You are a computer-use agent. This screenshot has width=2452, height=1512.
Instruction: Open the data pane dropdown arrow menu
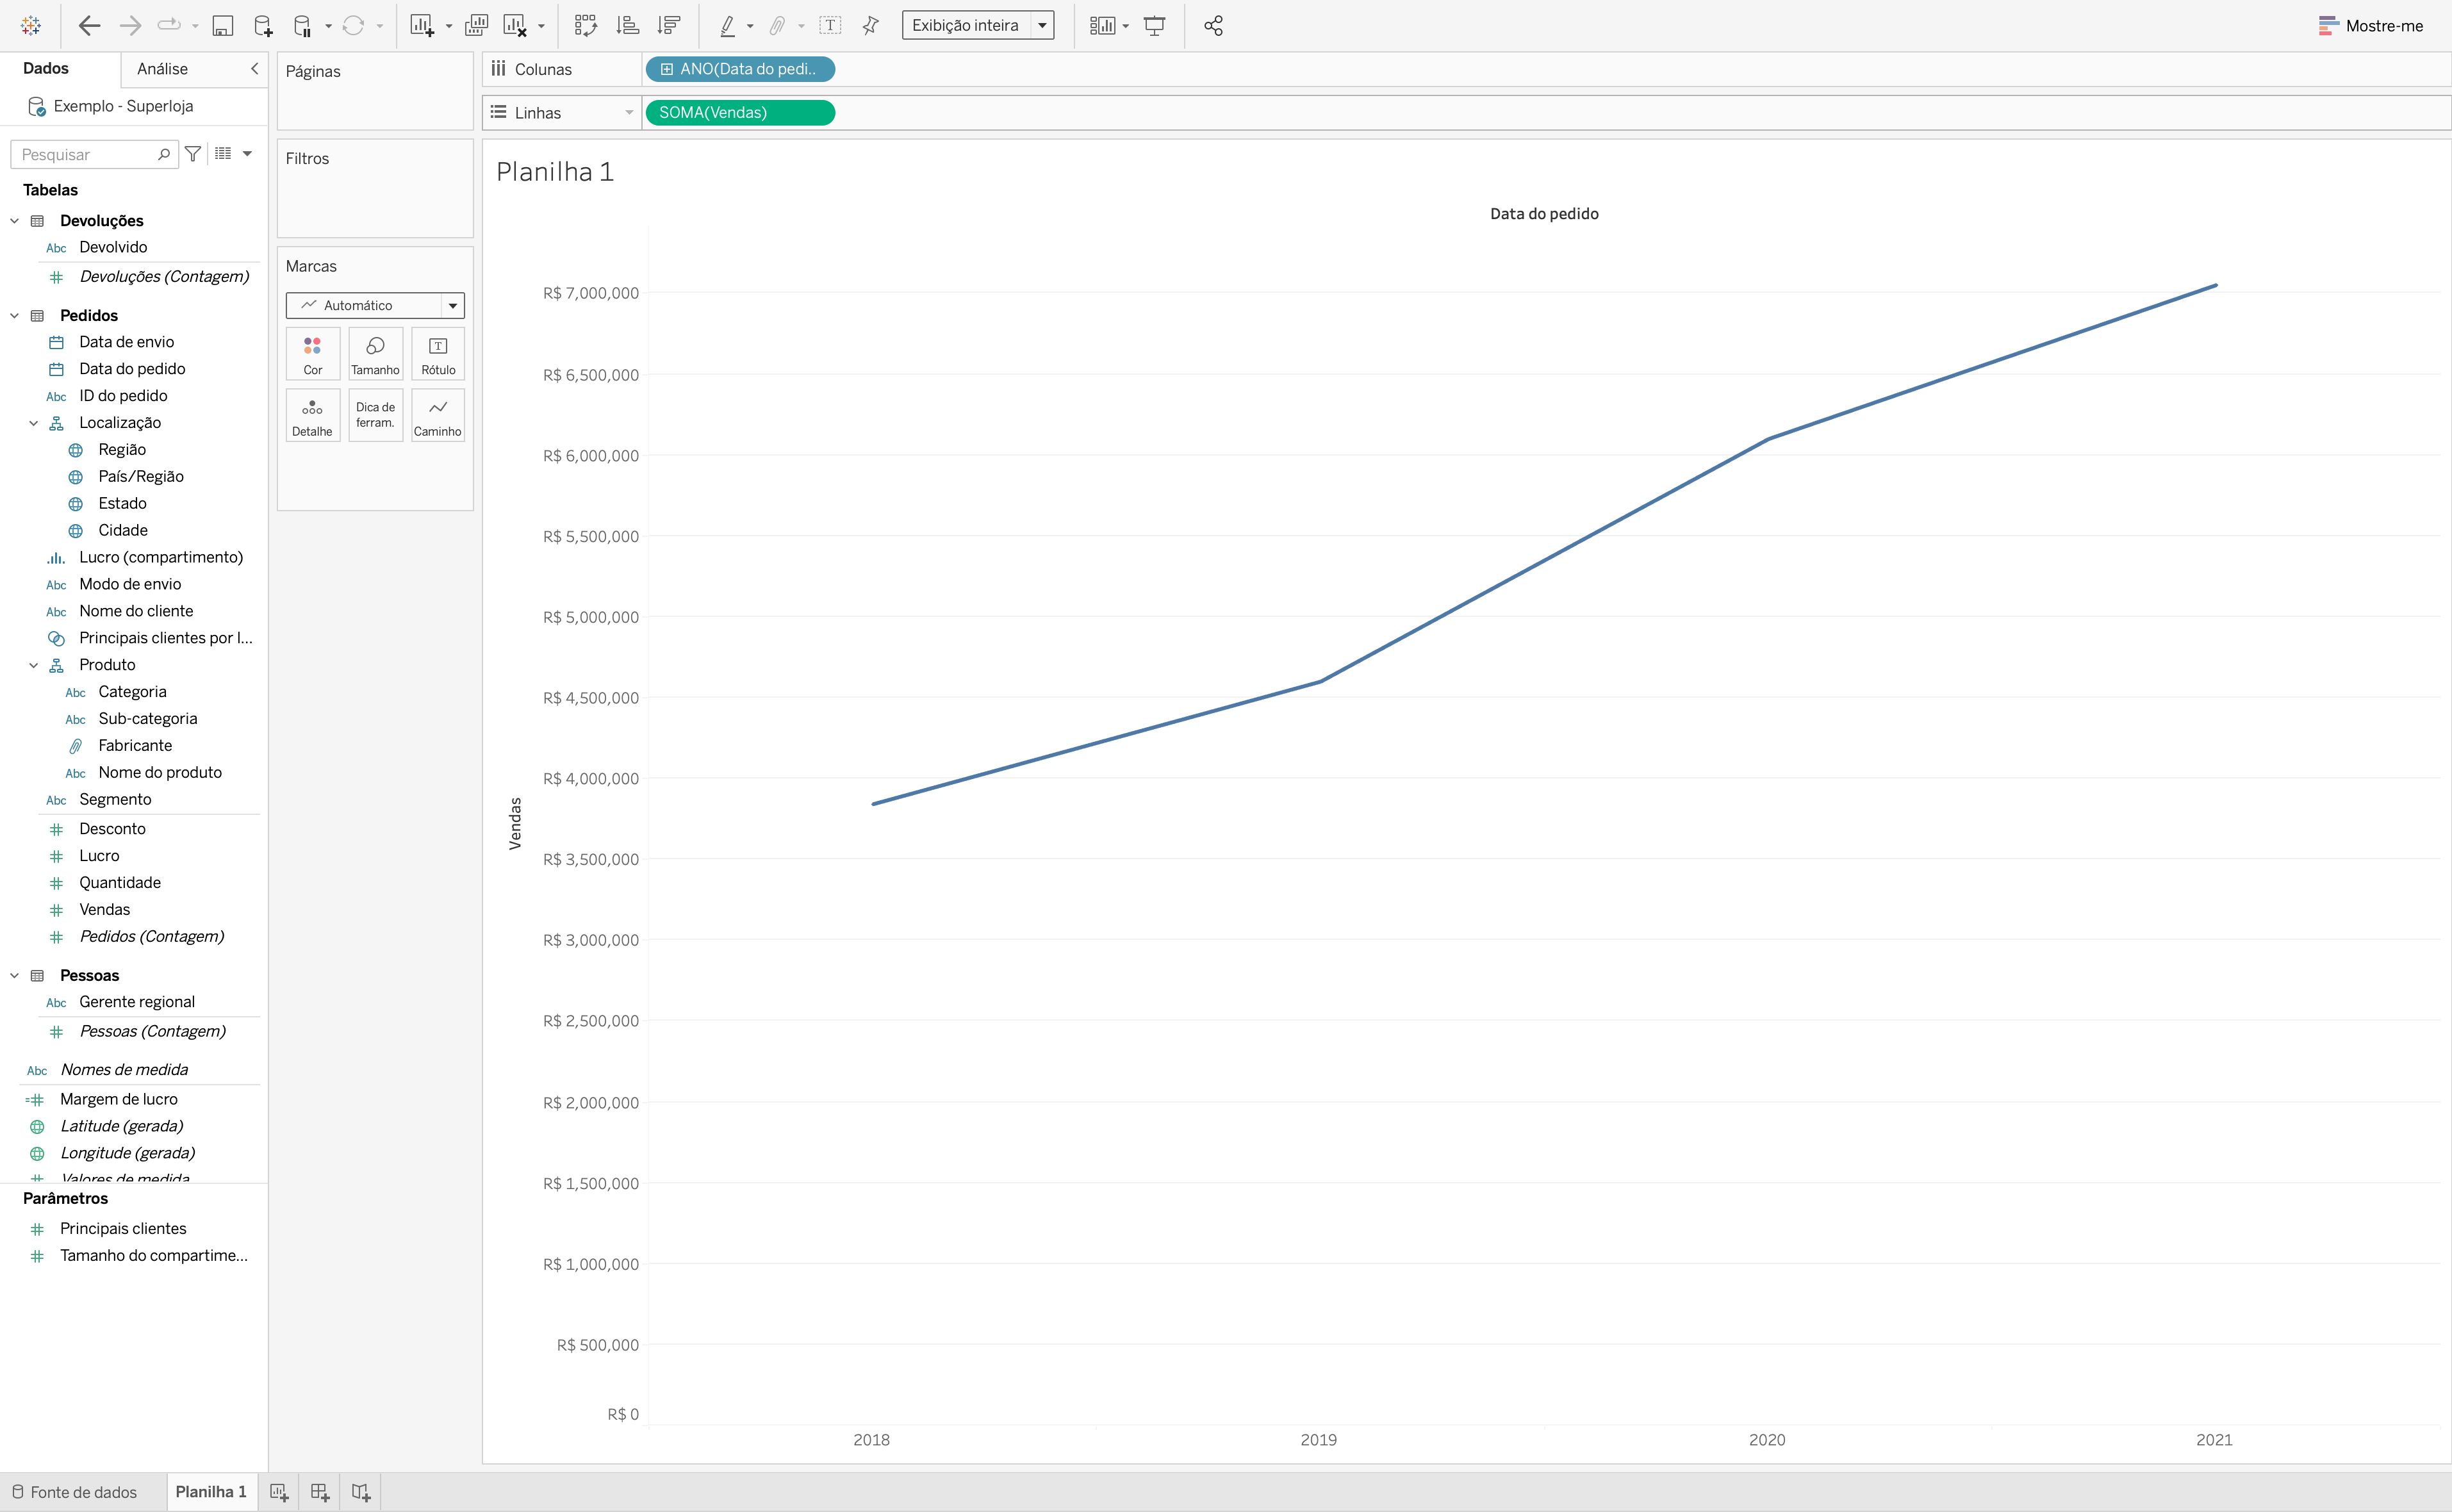[x=247, y=154]
